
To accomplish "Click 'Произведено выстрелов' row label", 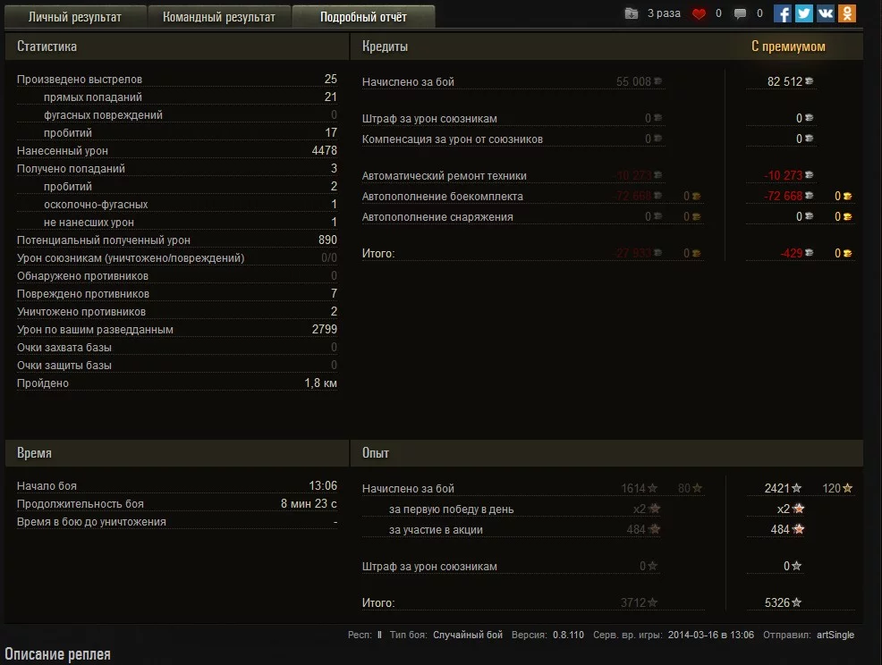I will pos(80,80).
